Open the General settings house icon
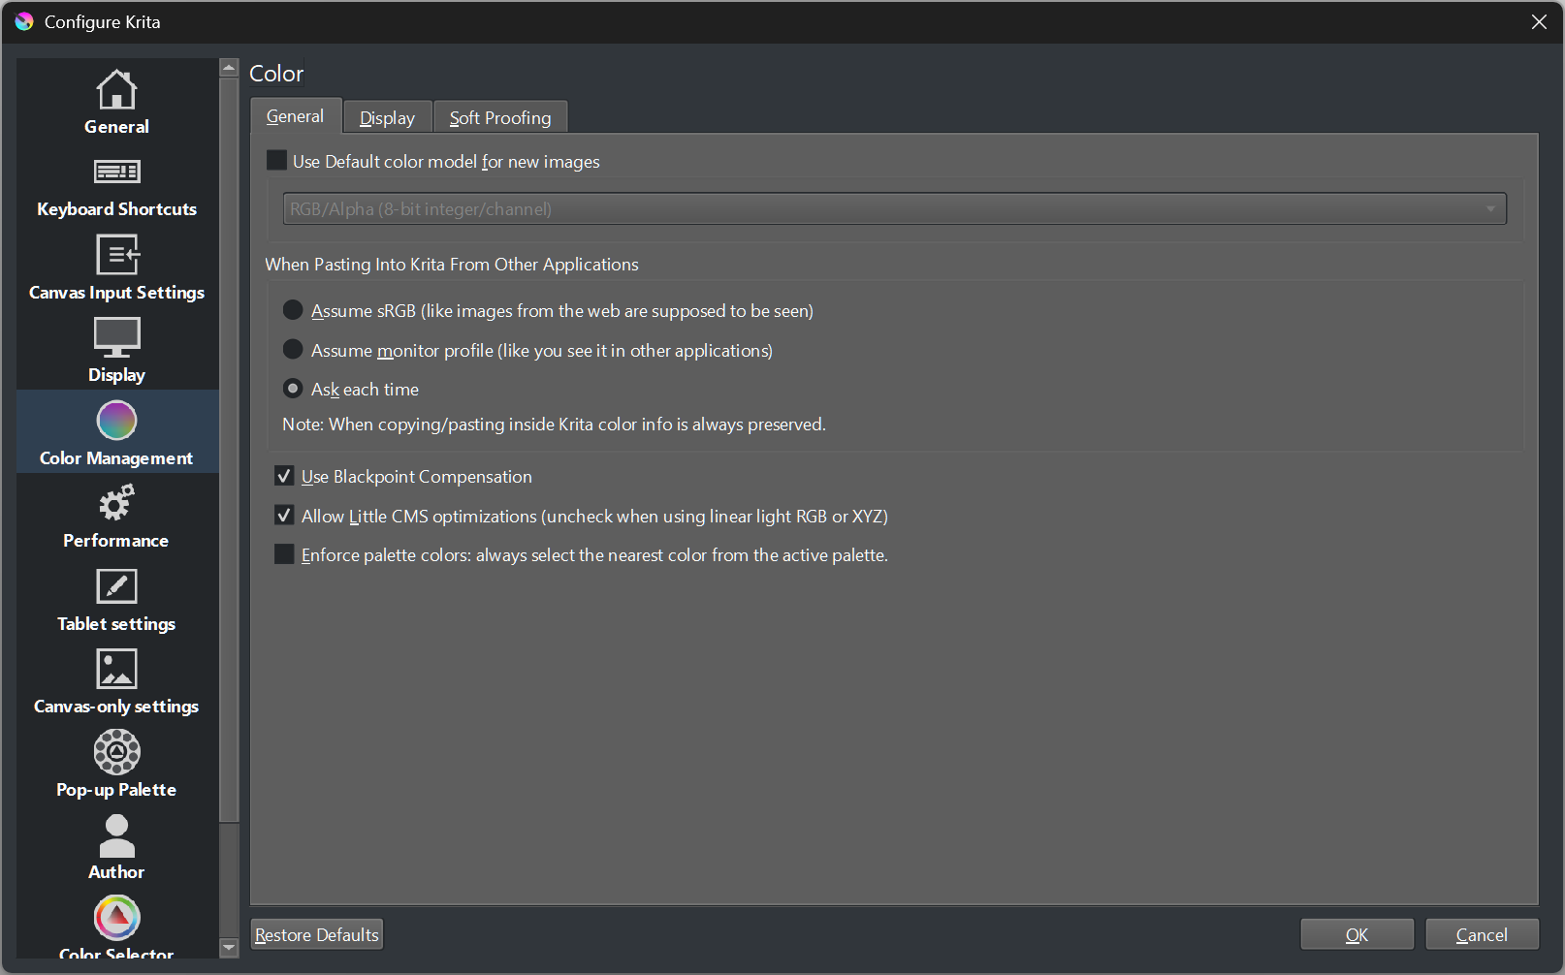The width and height of the screenshot is (1565, 975). pyautogui.click(x=116, y=90)
